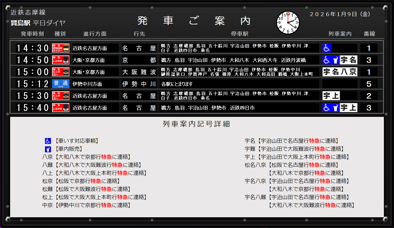This screenshot has height=228, width=394.
Task: Select the blue 普通 LOCAL train type badge
Action: 61,84
